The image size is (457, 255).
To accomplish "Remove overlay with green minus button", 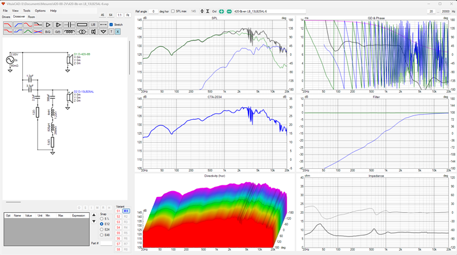I will [x=229, y=11].
